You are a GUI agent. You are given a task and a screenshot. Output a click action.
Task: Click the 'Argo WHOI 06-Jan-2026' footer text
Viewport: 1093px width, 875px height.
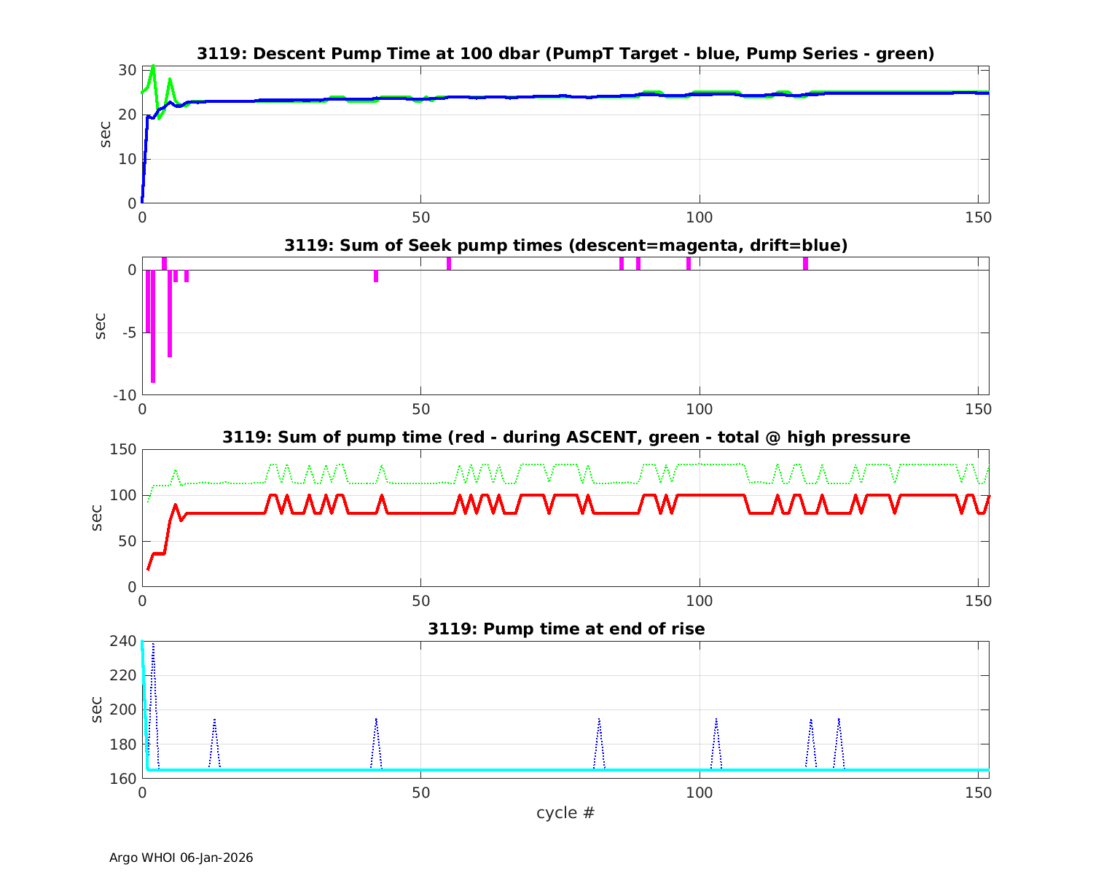[181, 857]
